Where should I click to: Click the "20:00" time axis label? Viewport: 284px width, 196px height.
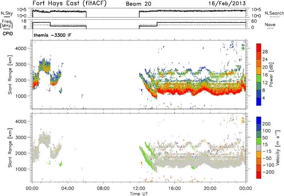[210, 189]
